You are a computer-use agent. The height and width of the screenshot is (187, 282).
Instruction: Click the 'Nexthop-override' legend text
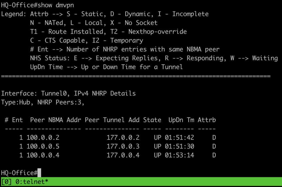(x=158, y=32)
